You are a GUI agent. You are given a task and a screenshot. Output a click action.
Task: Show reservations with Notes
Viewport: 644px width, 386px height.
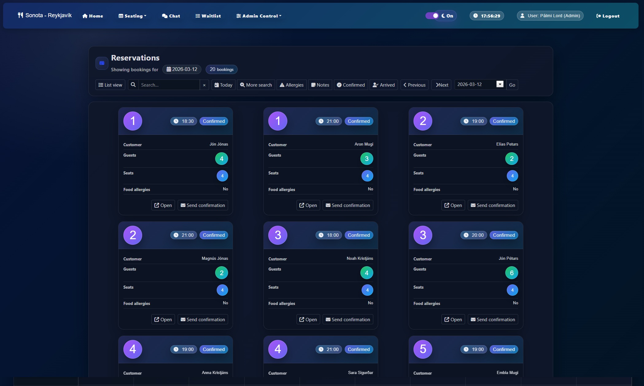pos(320,85)
